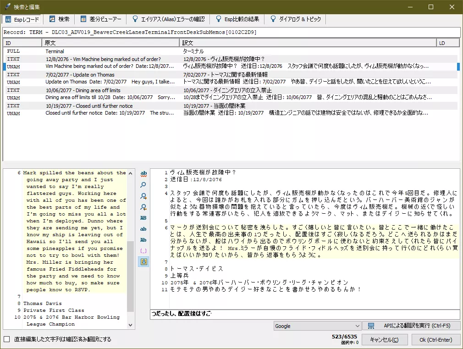
Task: Sort by the 訳文 column header
Action: pyautogui.click(x=308, y=43)
